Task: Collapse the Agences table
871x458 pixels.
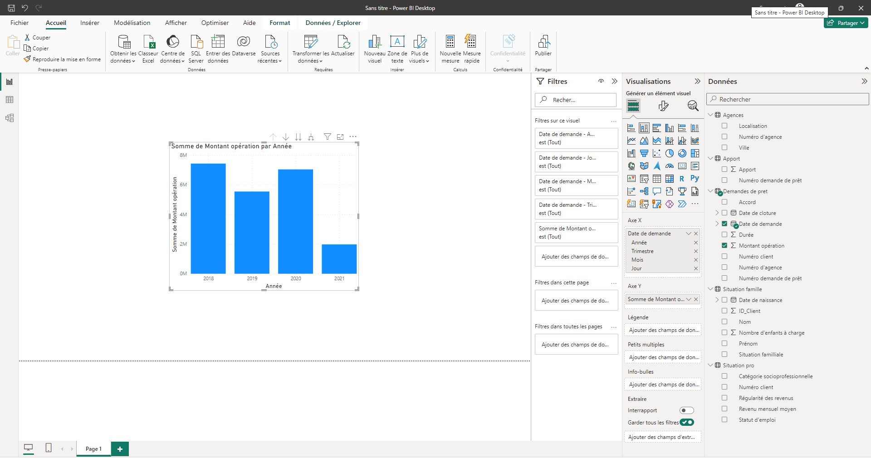Action: [710, 115]
